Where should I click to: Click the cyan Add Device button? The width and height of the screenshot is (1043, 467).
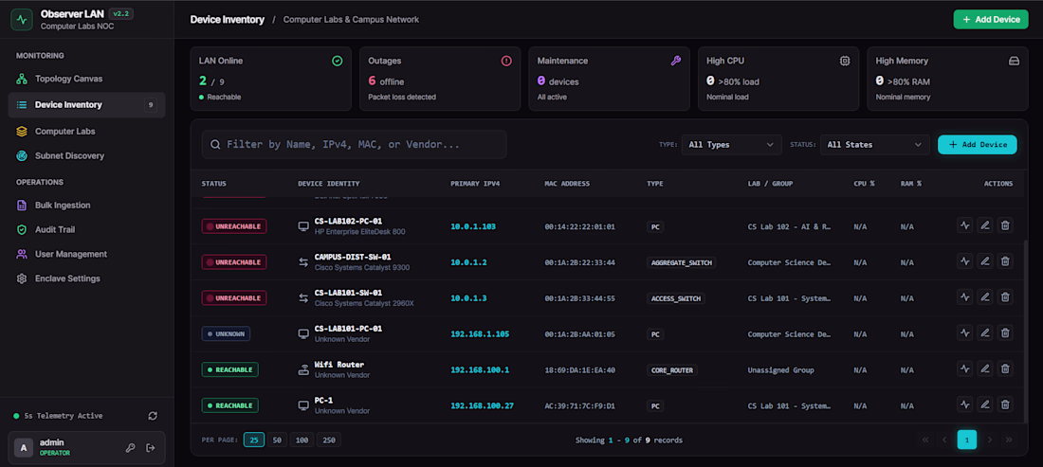pos(978,144)
